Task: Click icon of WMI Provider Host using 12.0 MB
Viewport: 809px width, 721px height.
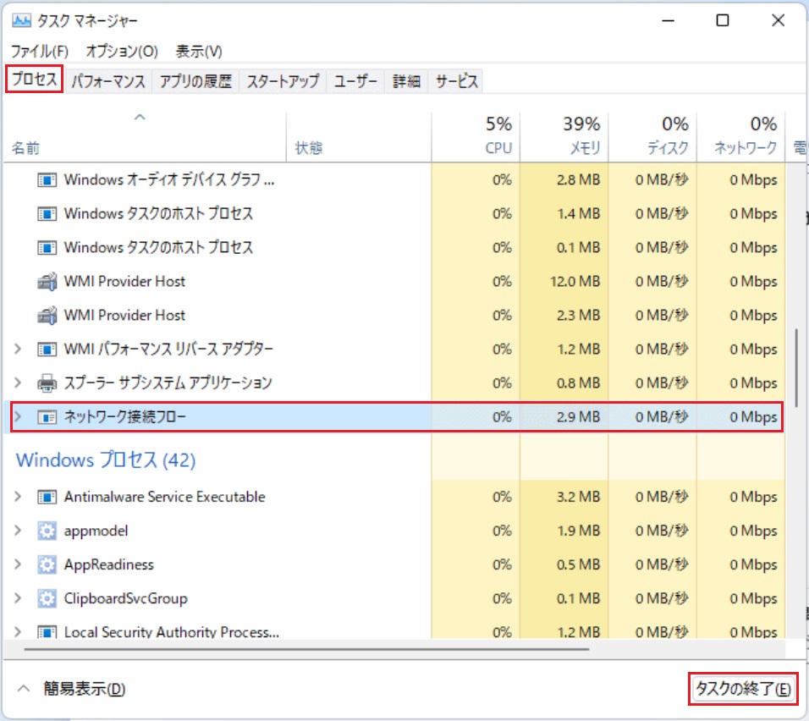Action: [x=47, y=282]
